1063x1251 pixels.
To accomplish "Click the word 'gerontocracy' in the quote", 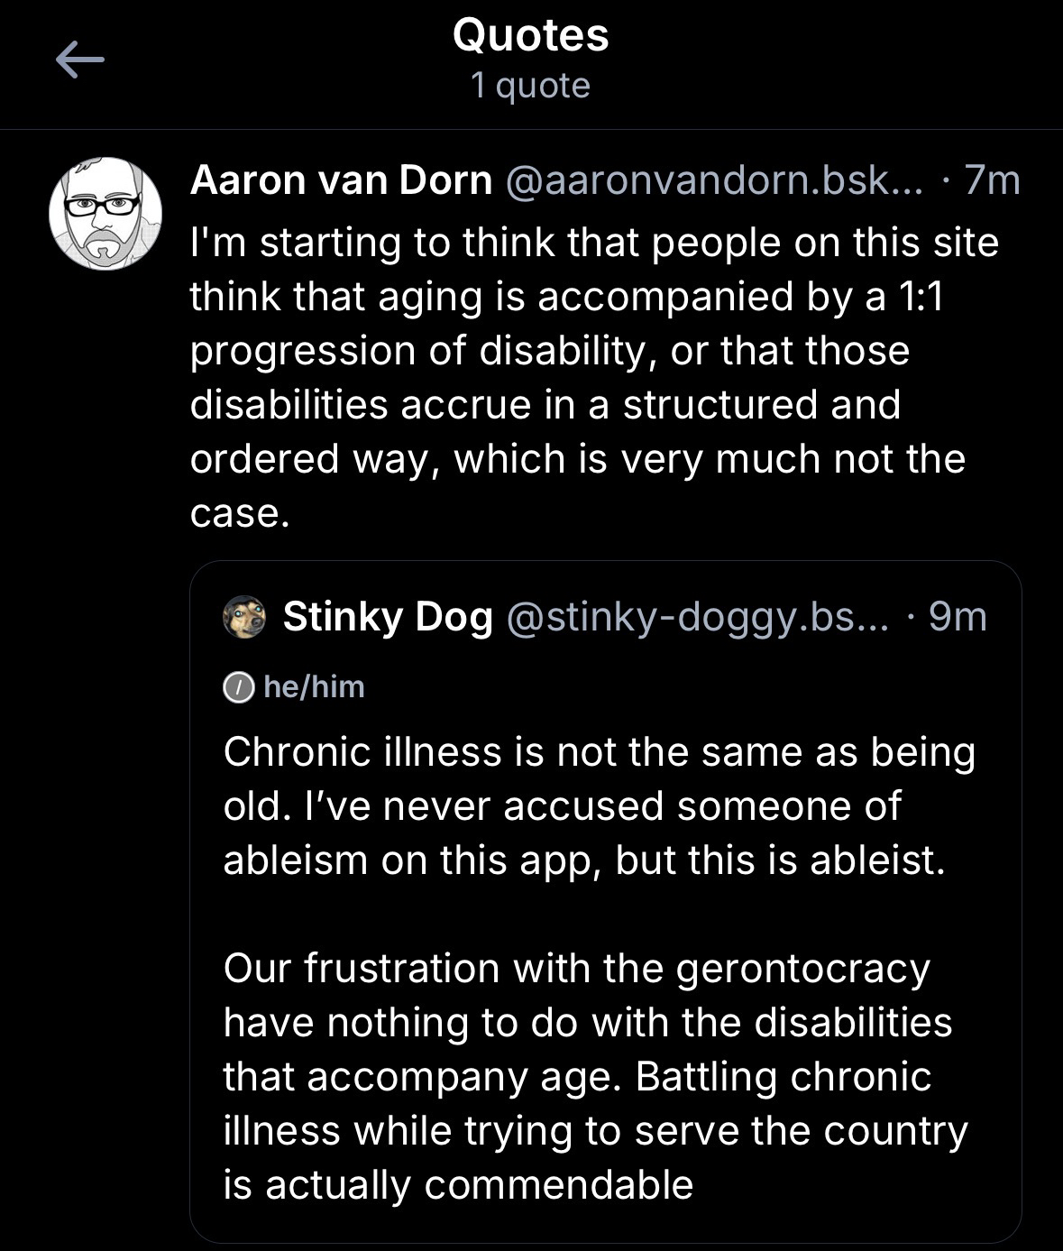I will point(802,969).
